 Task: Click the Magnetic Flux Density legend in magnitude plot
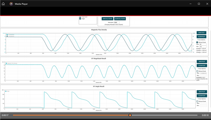12,63
